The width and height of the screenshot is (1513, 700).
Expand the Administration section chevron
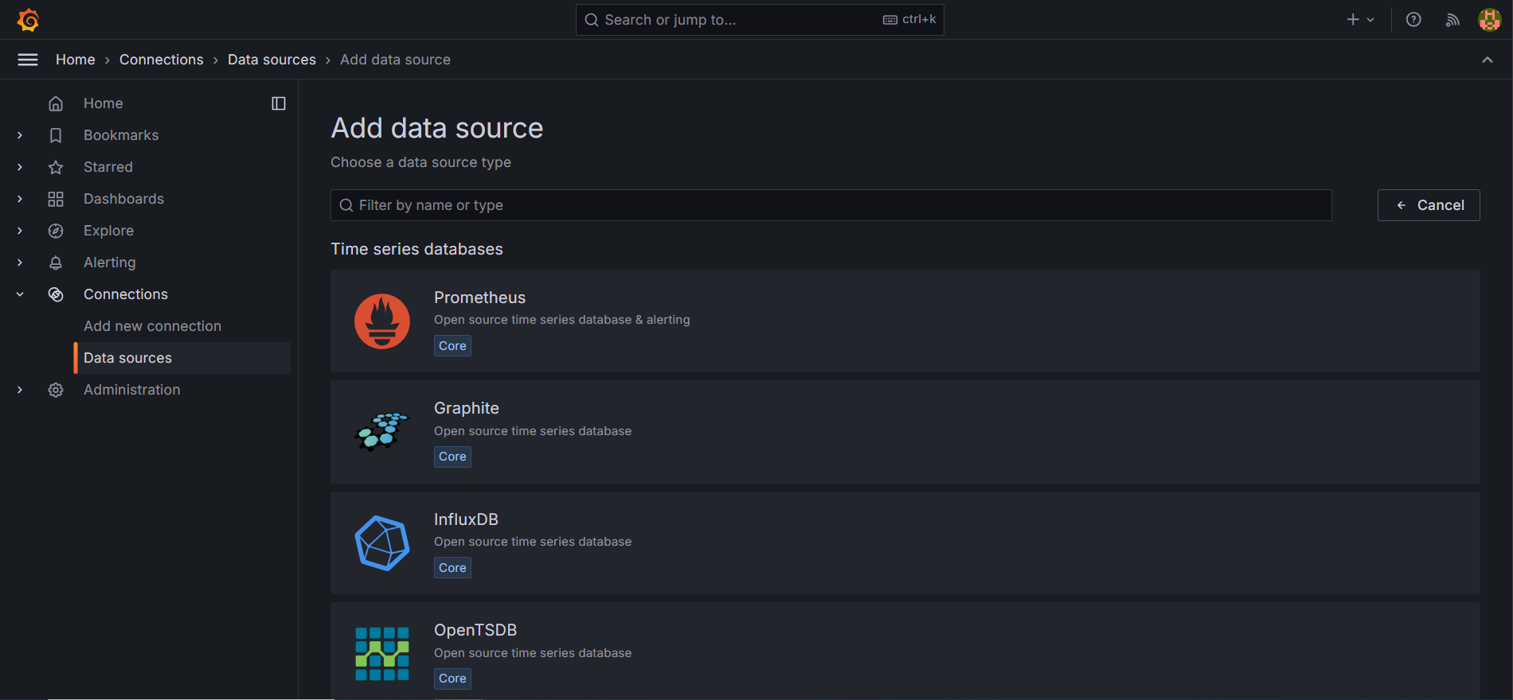20,390
